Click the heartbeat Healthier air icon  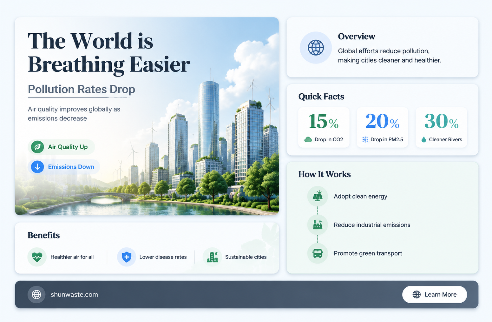click(x=37, y=257)
